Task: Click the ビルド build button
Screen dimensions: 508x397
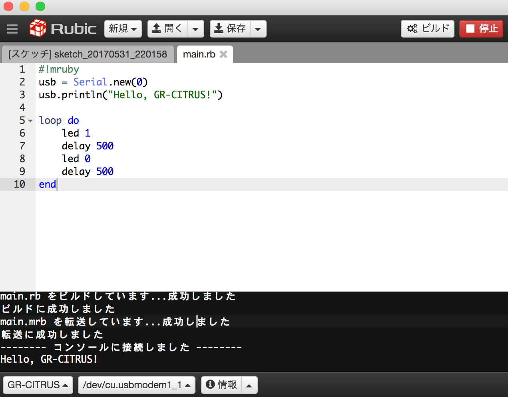Action: point(428,29)
